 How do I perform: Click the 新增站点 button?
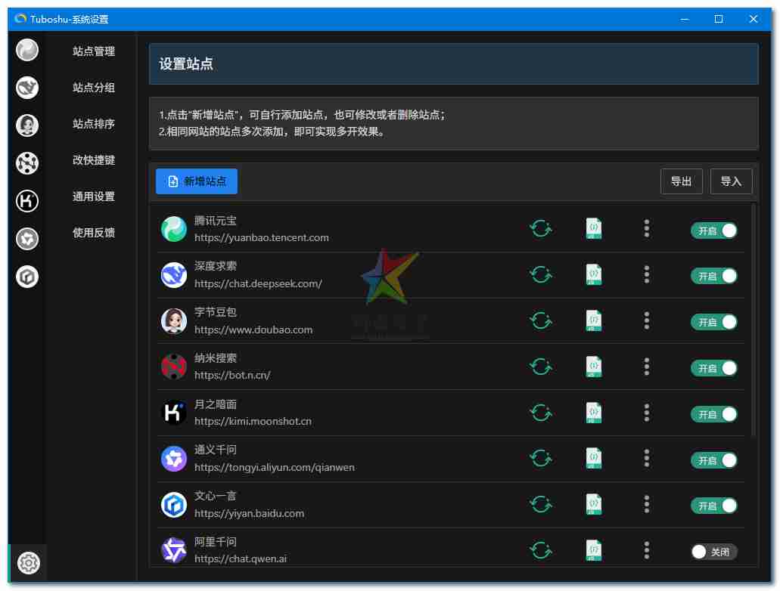(x=197, y=181)
